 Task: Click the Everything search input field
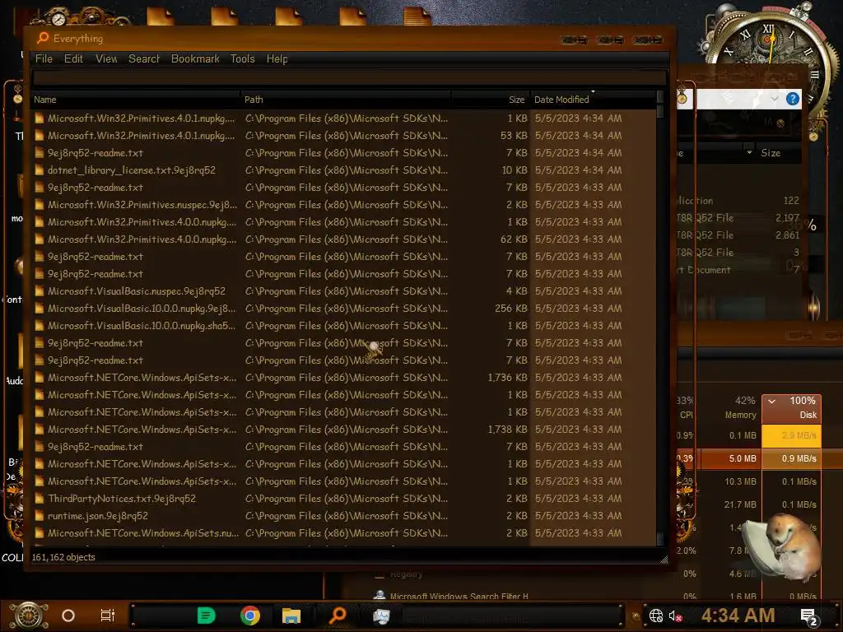(x=349, y=78)
